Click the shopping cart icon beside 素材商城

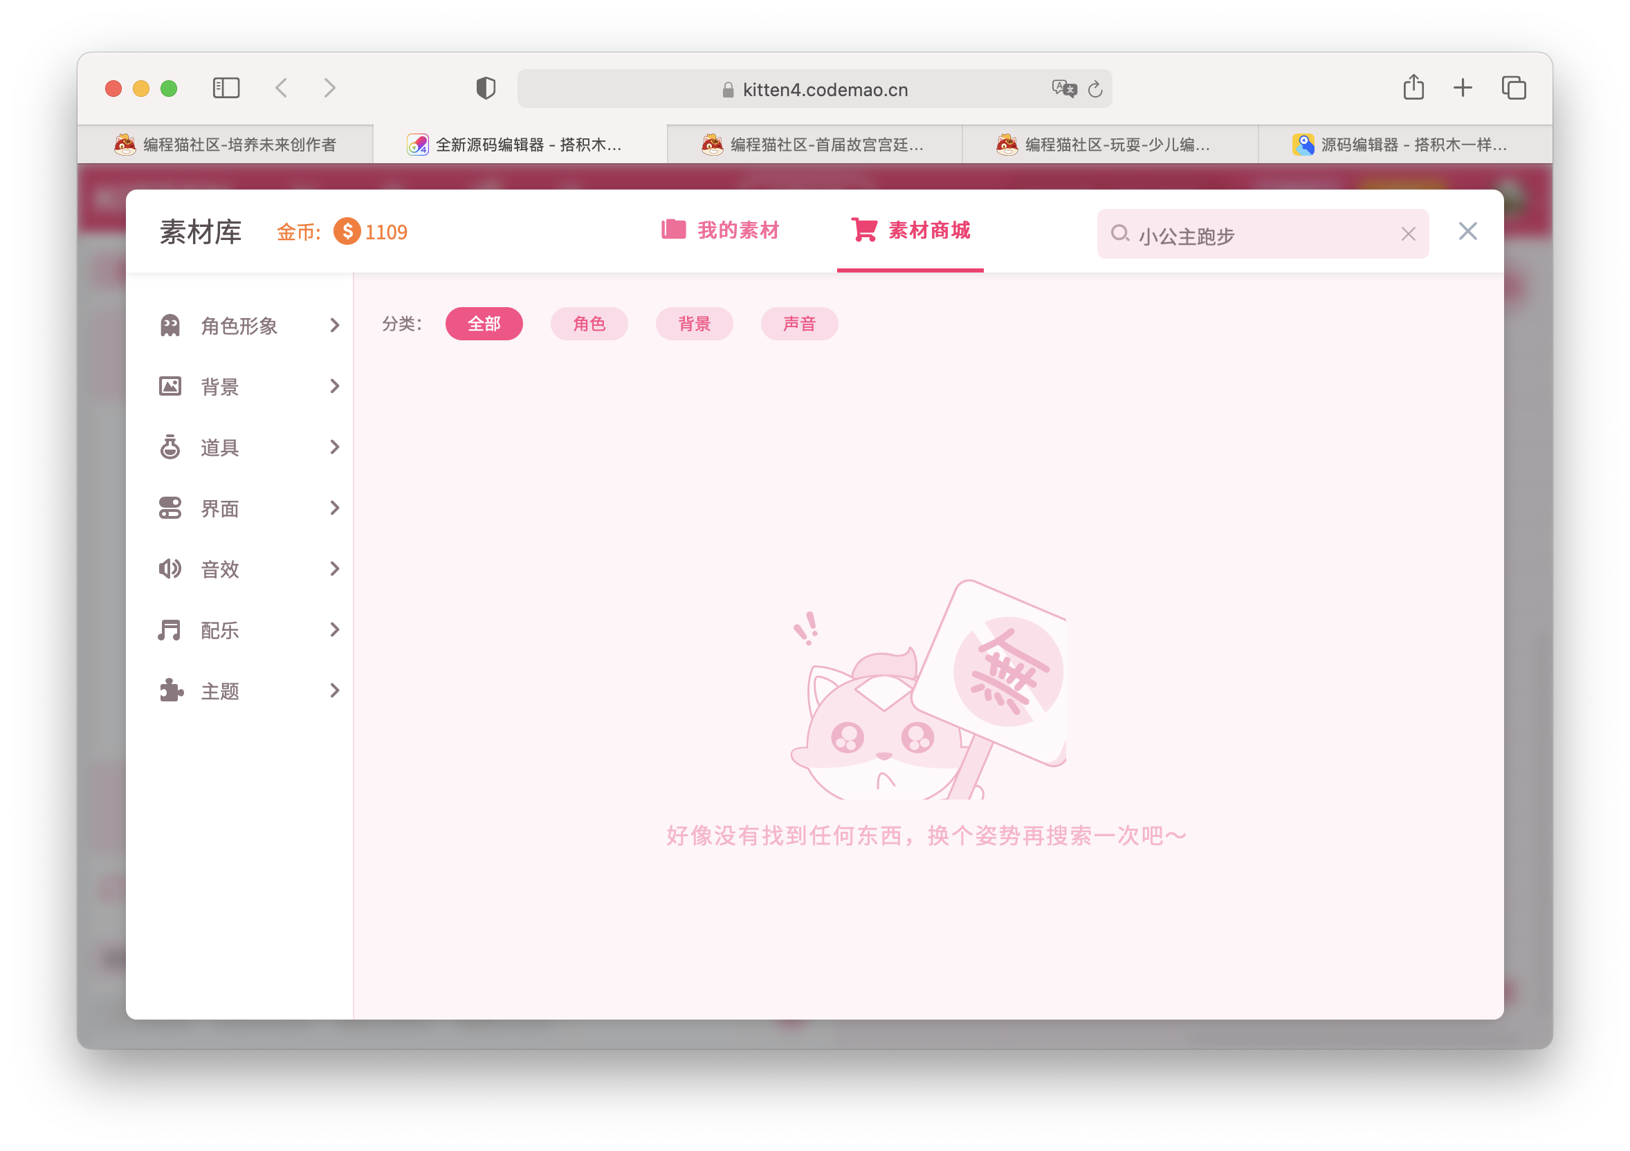coord(864,229)
